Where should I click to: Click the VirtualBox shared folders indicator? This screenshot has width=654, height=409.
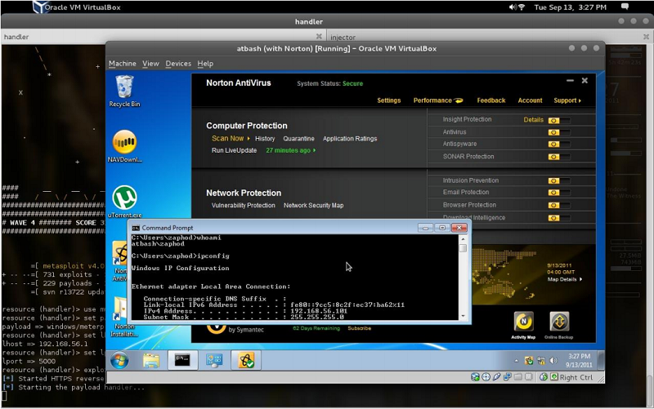click(518, 377)
